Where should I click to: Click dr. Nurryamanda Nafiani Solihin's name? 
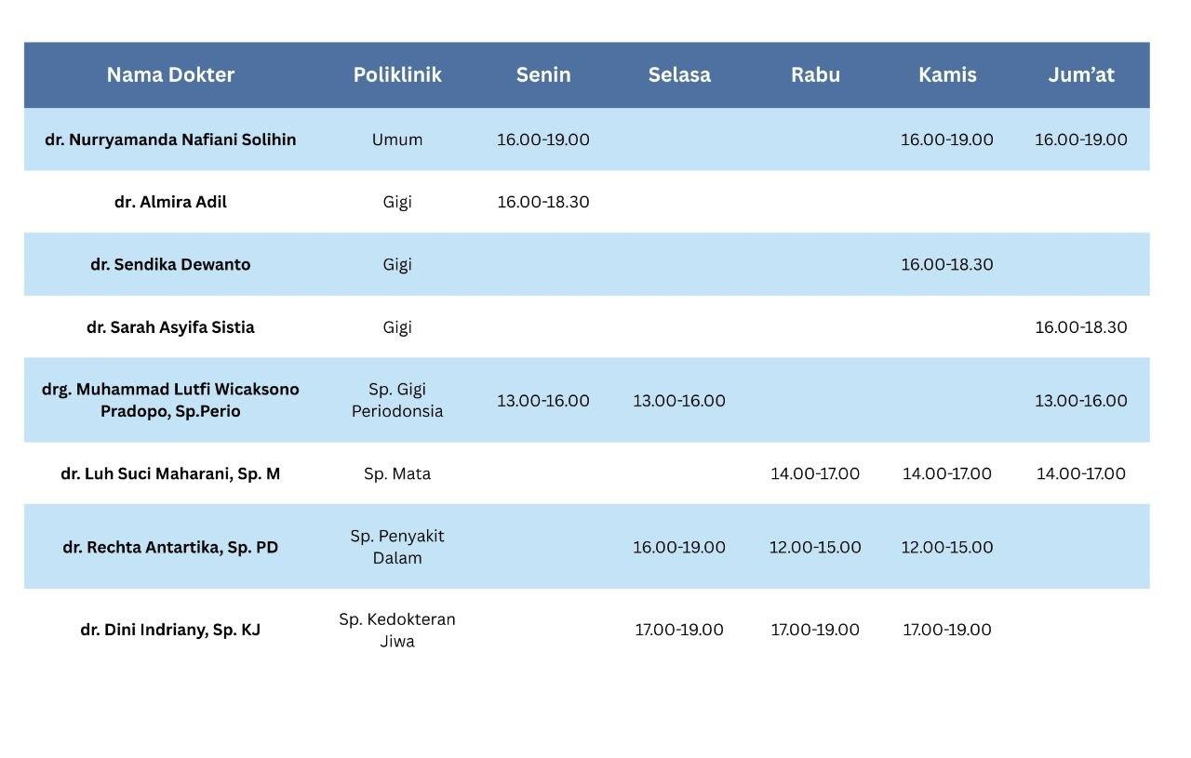coord(170,140)
